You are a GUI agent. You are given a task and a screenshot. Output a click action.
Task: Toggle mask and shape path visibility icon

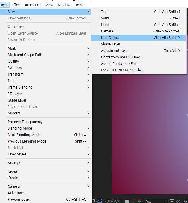(99, 201)
